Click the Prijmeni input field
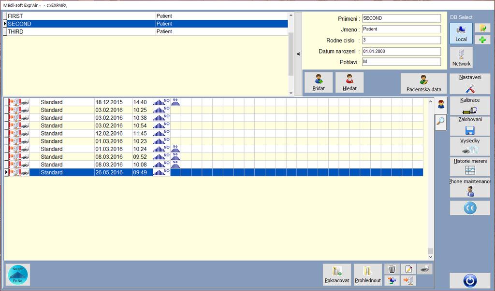495x291 pixels. 401,18
